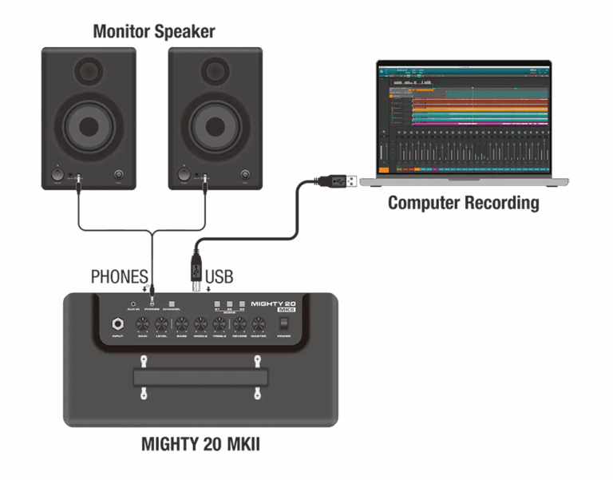Image resolution: width=613 pixels, height=480 pixels.
Task: Click the PHONES jack on the amp panel
Action: pyautogui.click(x=152, y=303)
